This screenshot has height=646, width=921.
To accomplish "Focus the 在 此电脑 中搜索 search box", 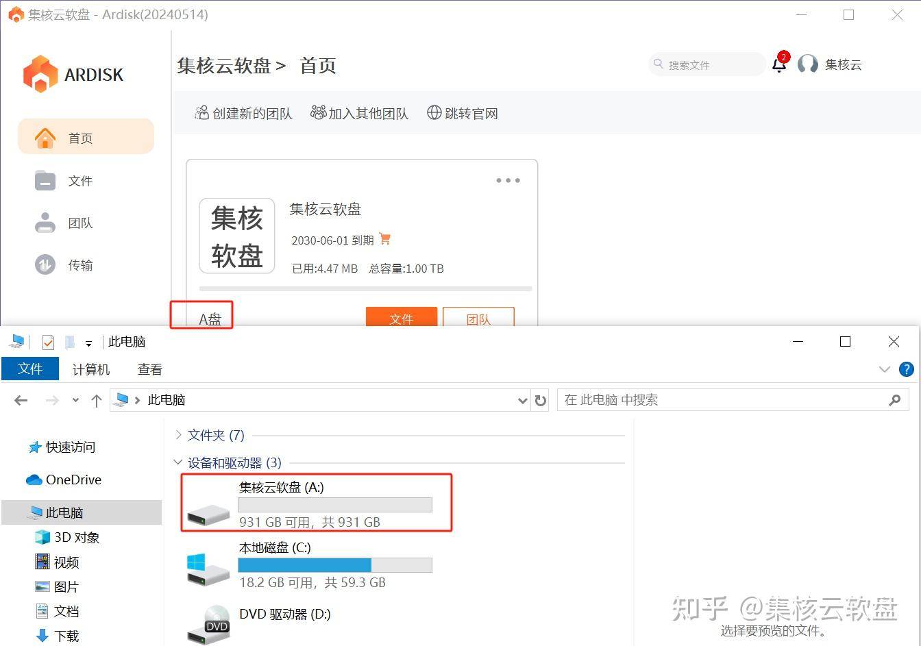I will point(733,400).
